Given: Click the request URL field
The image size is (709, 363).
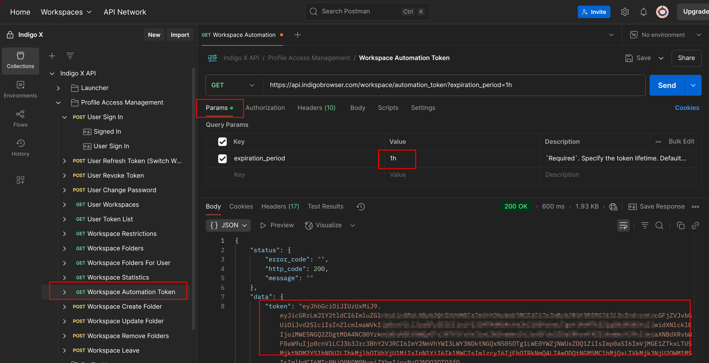Looking at the screenshot, I should [x=454, y=85].
